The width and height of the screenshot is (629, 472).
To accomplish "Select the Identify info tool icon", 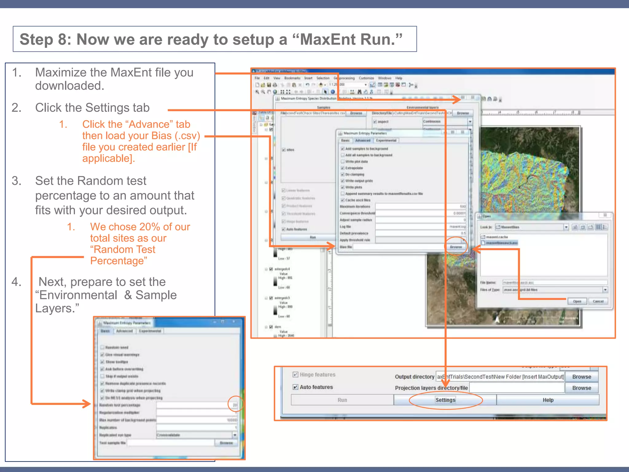I will click(x=333, y=92).
